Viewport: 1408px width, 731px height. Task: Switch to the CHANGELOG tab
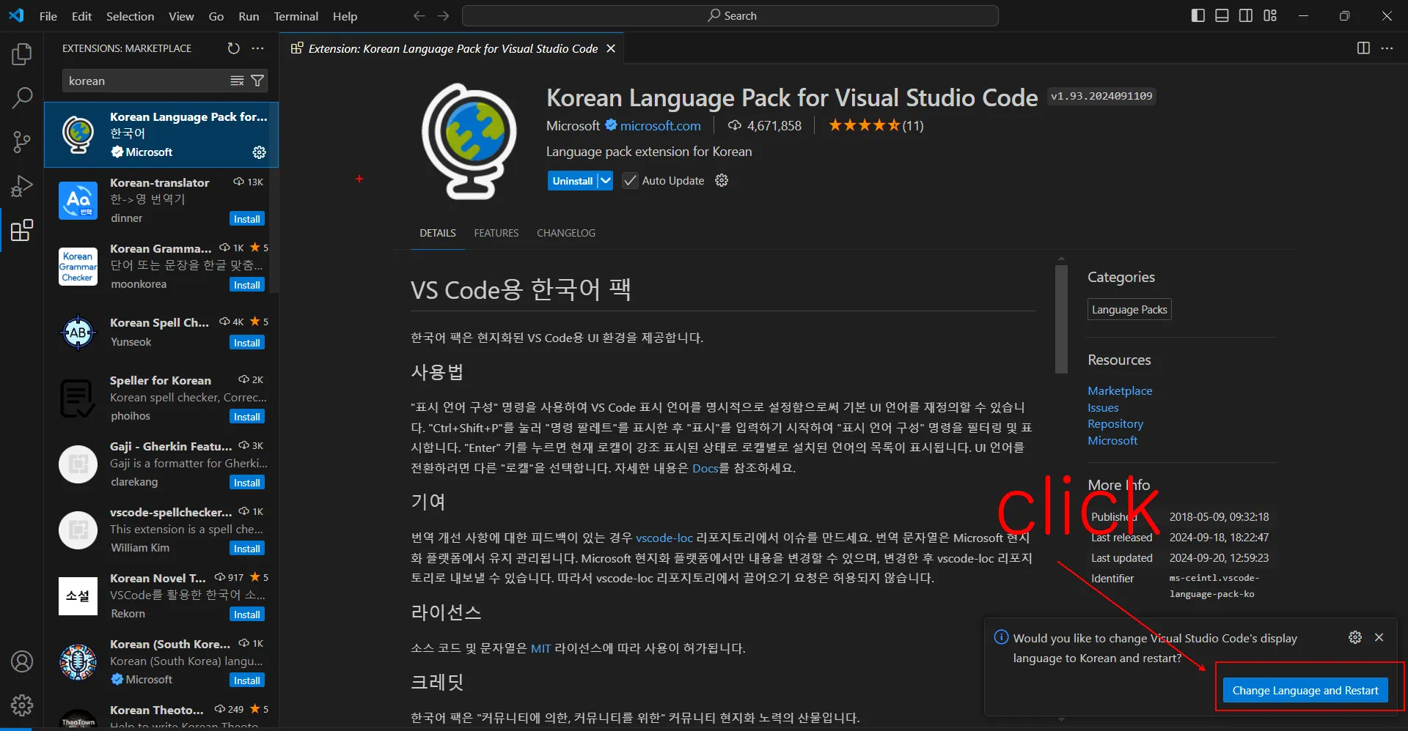click(x=566, y=233)
